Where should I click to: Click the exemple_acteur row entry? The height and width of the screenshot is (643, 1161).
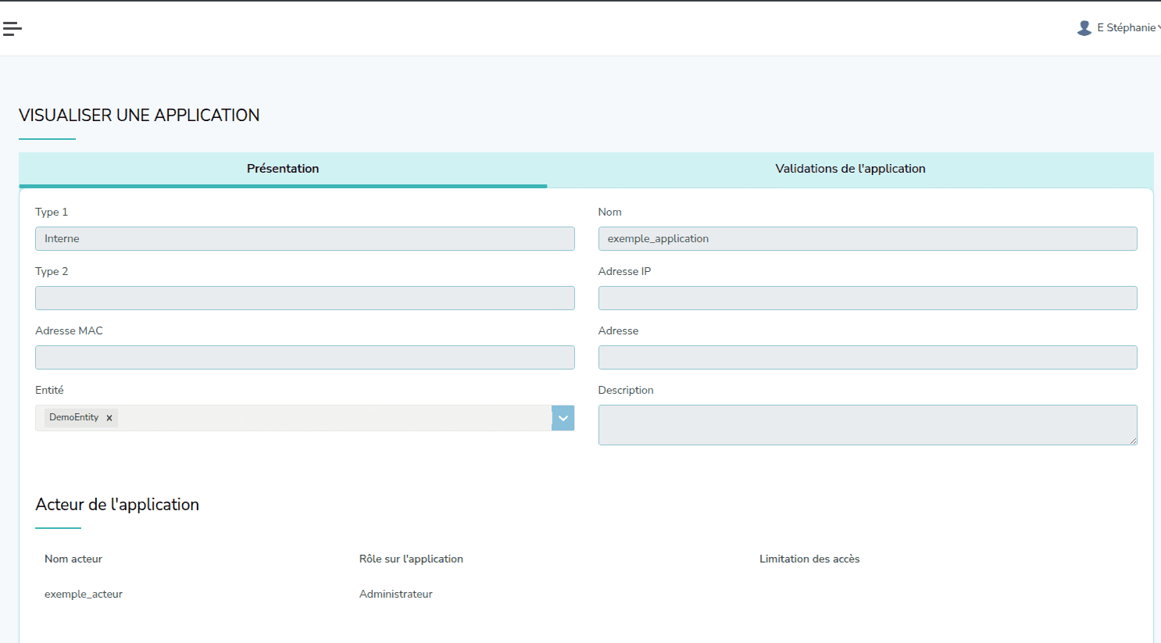pyautogui.click(x=84, y=595)
